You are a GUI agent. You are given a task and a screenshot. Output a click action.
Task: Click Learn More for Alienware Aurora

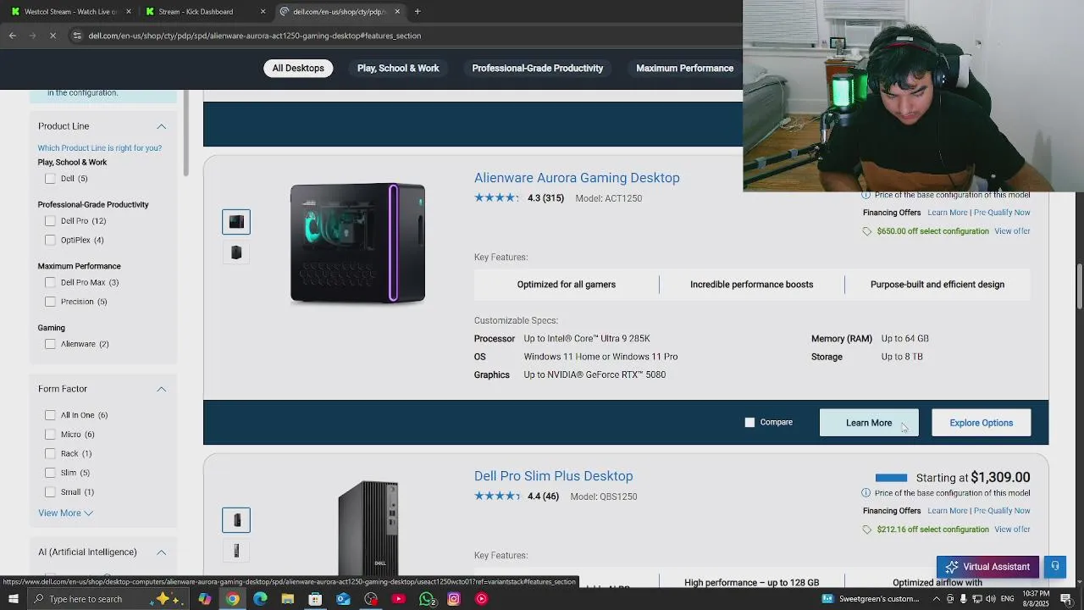869,423
